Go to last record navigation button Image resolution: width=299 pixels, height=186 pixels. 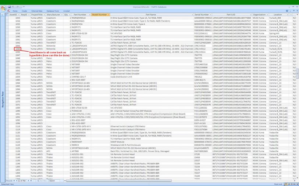pyautogui.click(x=31, y=181)
